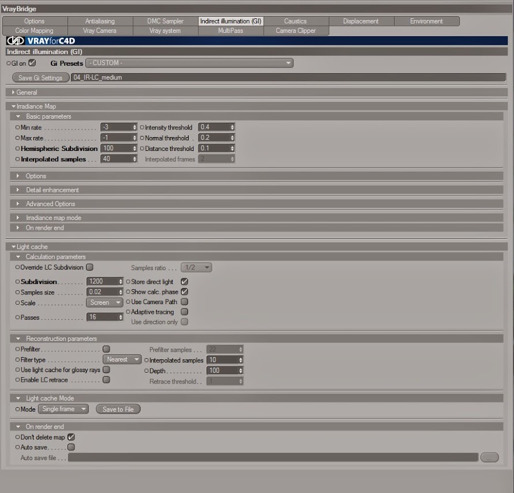
Task: Open the Camera Clipper tab
Action: pos(296,31)
